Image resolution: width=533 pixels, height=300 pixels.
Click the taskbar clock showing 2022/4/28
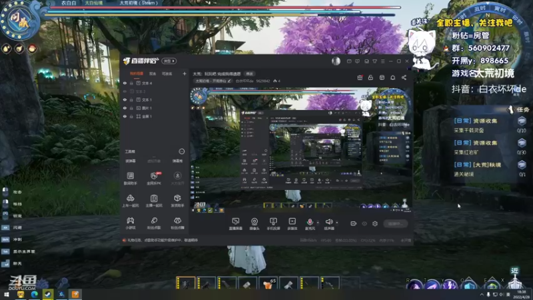coord(521,295)
